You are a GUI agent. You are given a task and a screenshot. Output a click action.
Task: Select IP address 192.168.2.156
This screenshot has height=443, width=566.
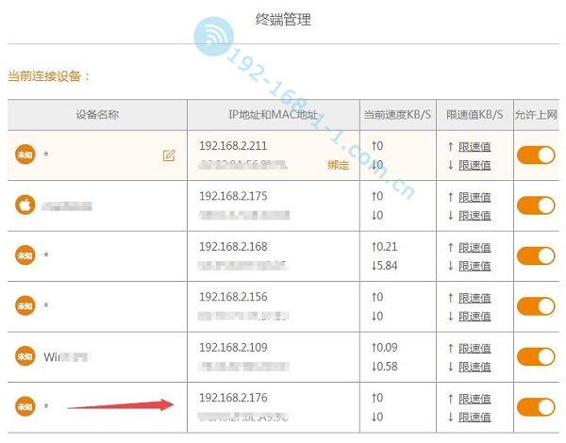(x=233, y=297)
